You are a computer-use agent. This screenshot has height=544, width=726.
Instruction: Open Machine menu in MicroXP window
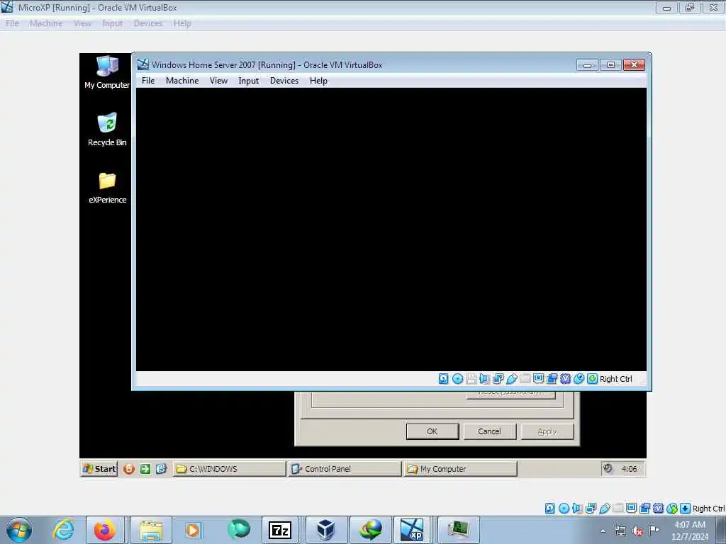tap(46, 23)
